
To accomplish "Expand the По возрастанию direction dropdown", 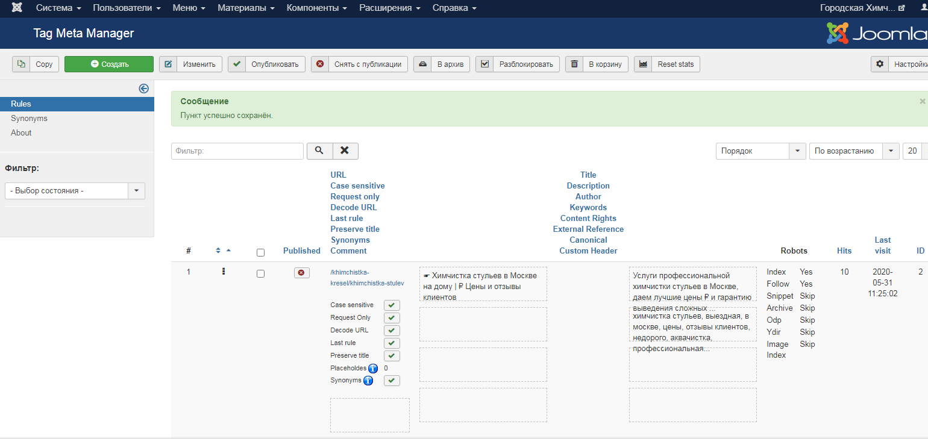I will pyautogui.click(x=854, y=151).
